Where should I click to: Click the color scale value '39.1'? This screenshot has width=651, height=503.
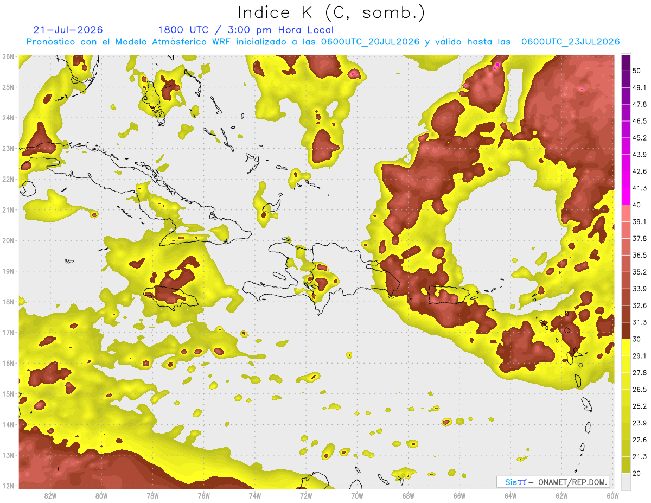[x=640, y=221]
